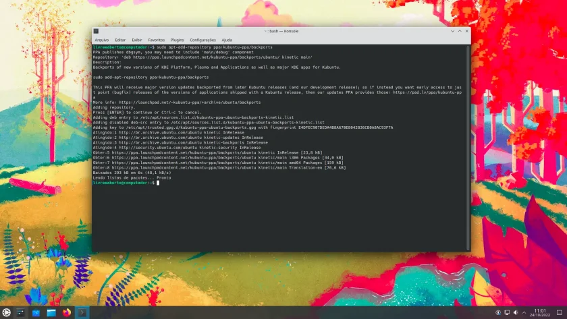The image size is (567, 319).
Task: Maximize the Konsole window
Action: click(x=460, y=31)
